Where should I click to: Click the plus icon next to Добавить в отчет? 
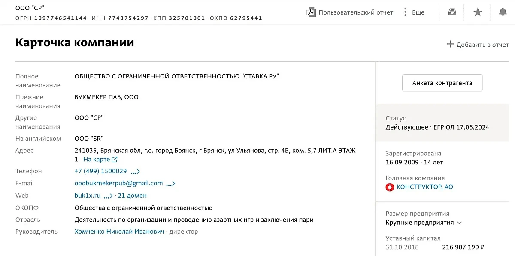coord(451,44)
